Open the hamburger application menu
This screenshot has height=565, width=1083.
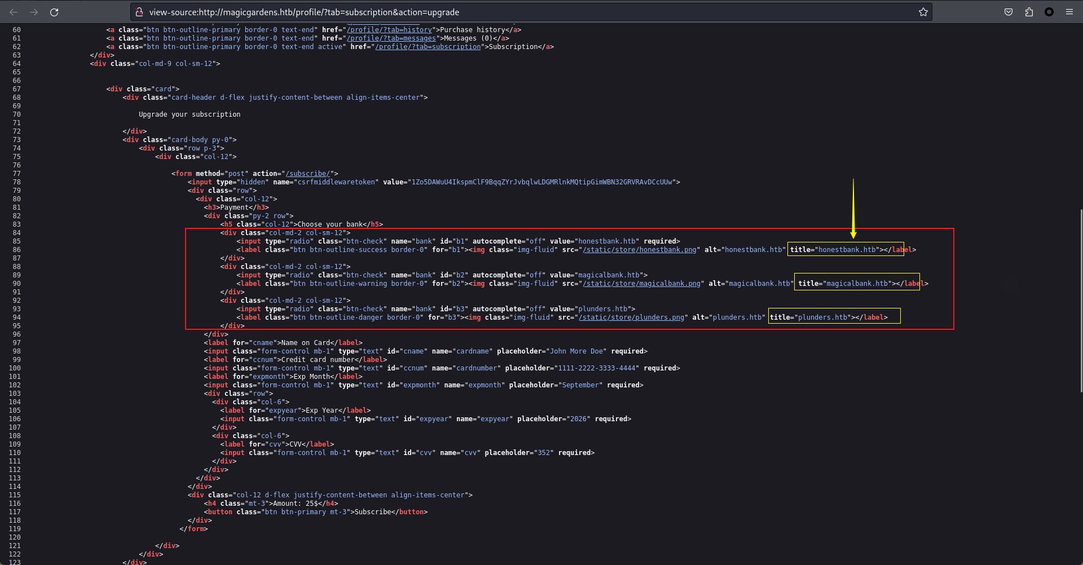(x=1069, y=12)
